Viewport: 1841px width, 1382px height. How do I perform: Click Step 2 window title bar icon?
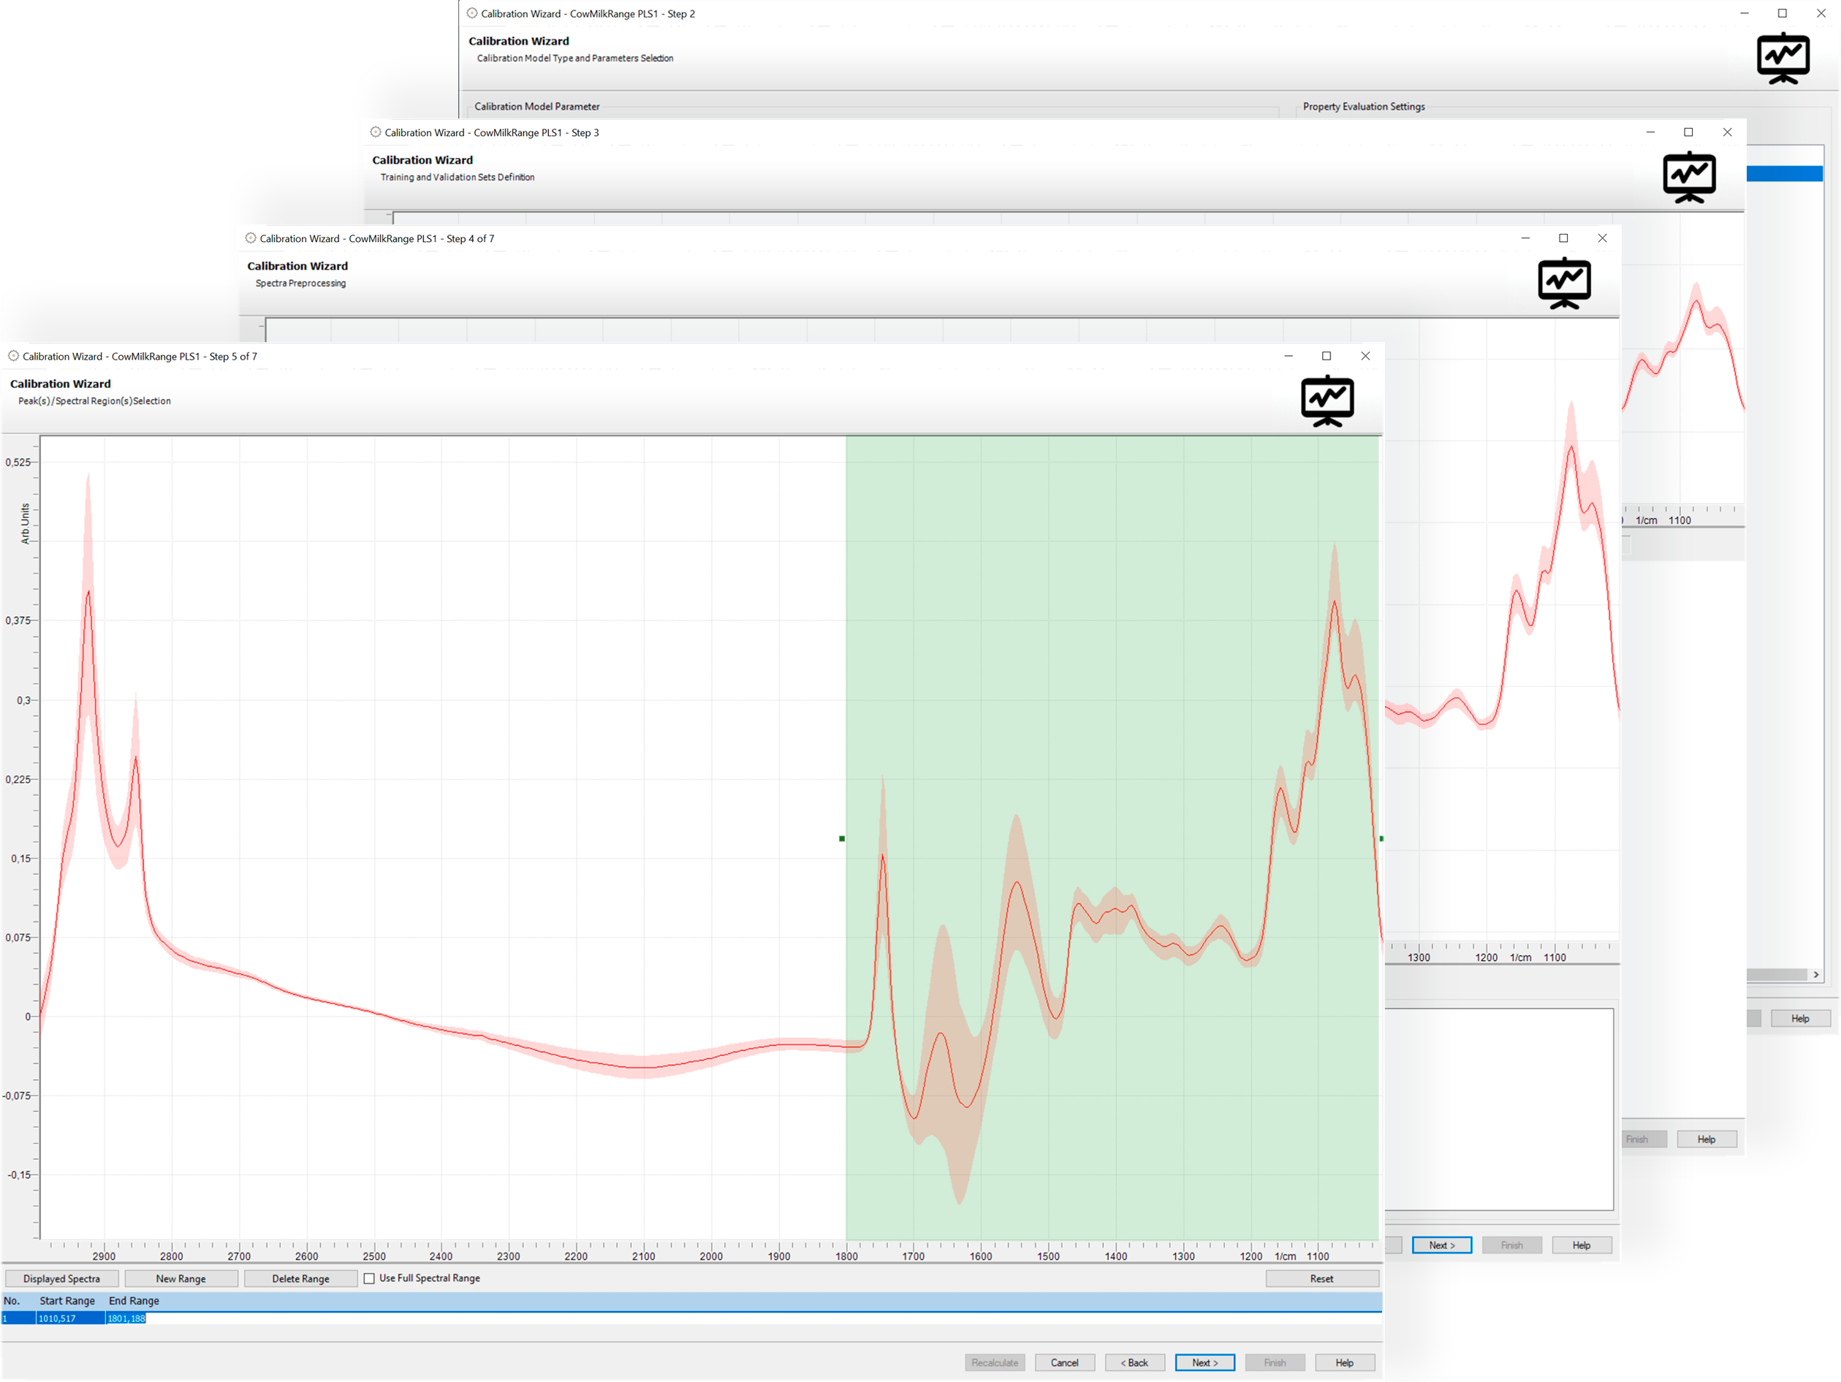[x=472, y=13]
